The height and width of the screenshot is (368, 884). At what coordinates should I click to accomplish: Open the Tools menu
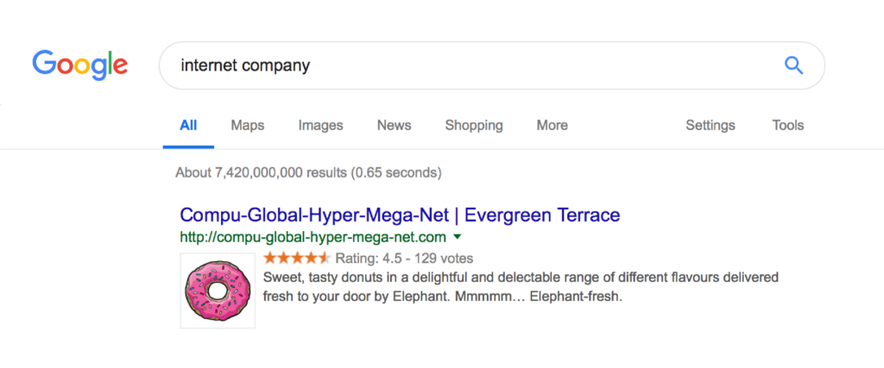click(787, 125)
